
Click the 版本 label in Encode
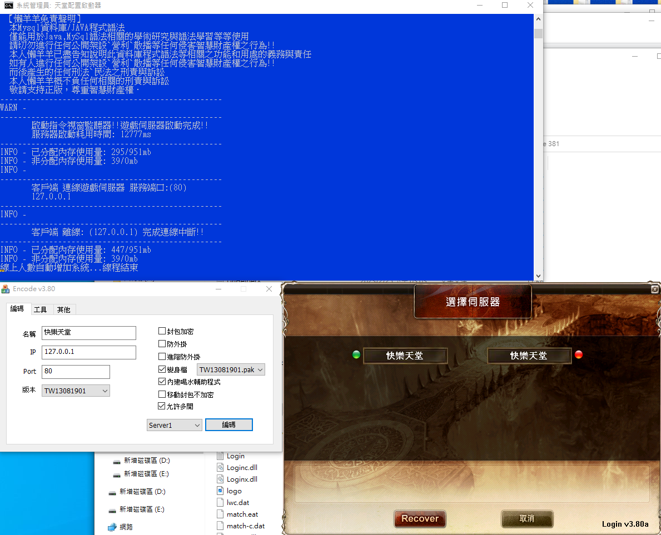point(29,389)
